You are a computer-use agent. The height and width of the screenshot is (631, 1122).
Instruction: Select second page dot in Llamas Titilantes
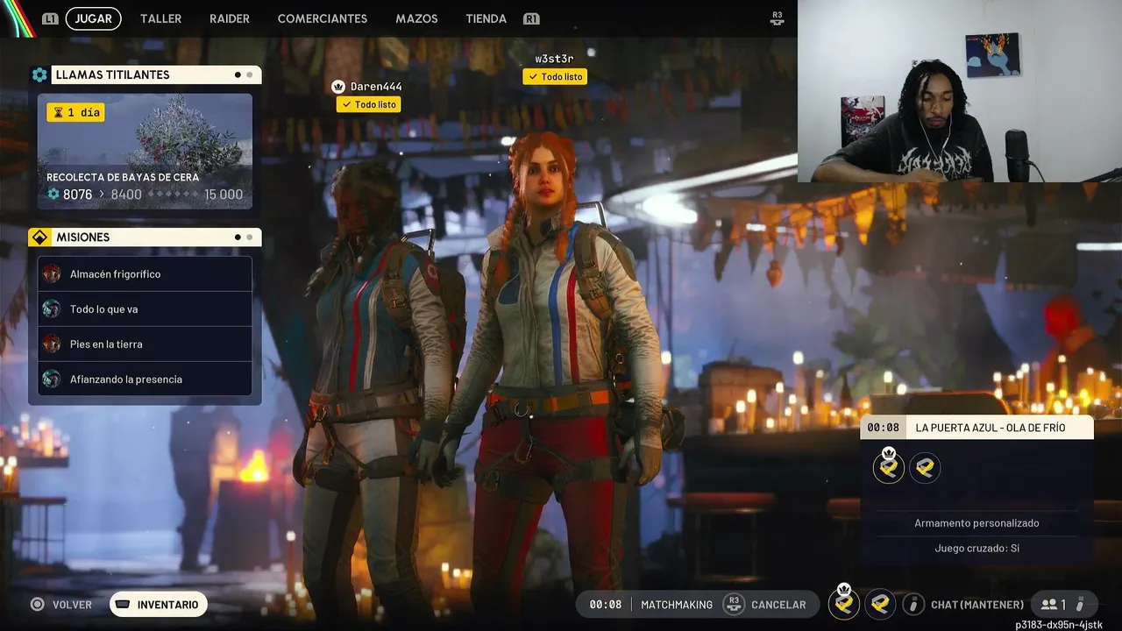tap(250, 75)
